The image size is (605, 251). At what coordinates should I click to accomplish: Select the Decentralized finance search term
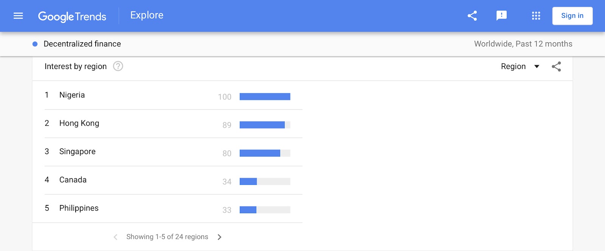tap(82, 44)
